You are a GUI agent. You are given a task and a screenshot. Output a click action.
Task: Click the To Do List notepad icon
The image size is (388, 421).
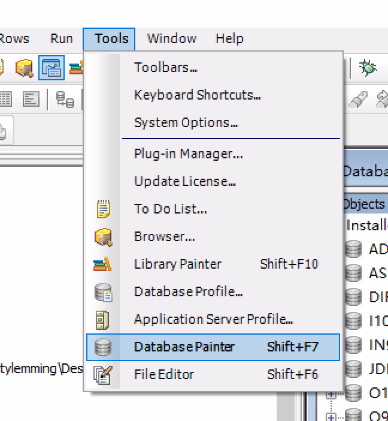(103, 209)
